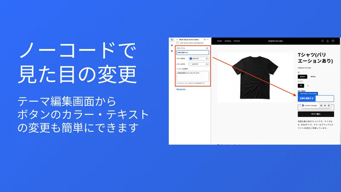Click the helpful-inc-dev vendor text under title
The image size is (341, 192).
tap(304, 68)
